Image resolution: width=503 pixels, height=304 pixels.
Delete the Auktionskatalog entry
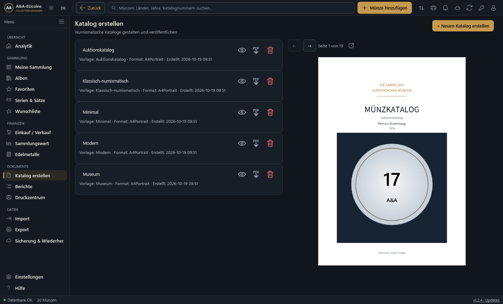270,50
